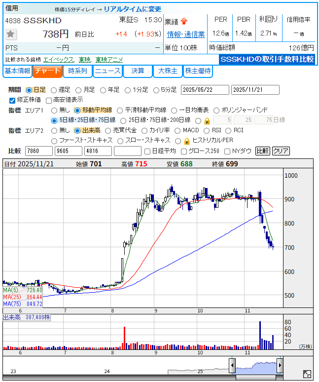
Task: Click the lock icon beside custom moving average fields
Action: click(x=207, y=120)
